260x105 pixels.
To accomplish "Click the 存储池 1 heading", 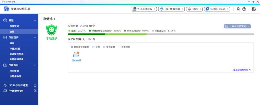I will 49,19.
